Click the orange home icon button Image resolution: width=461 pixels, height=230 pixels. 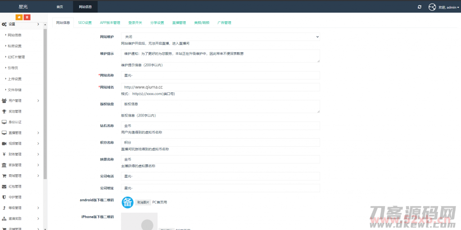click(x=19, y=17)
